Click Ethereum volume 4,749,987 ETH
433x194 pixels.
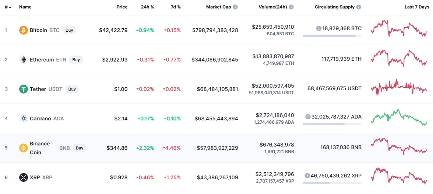[279, 63]
